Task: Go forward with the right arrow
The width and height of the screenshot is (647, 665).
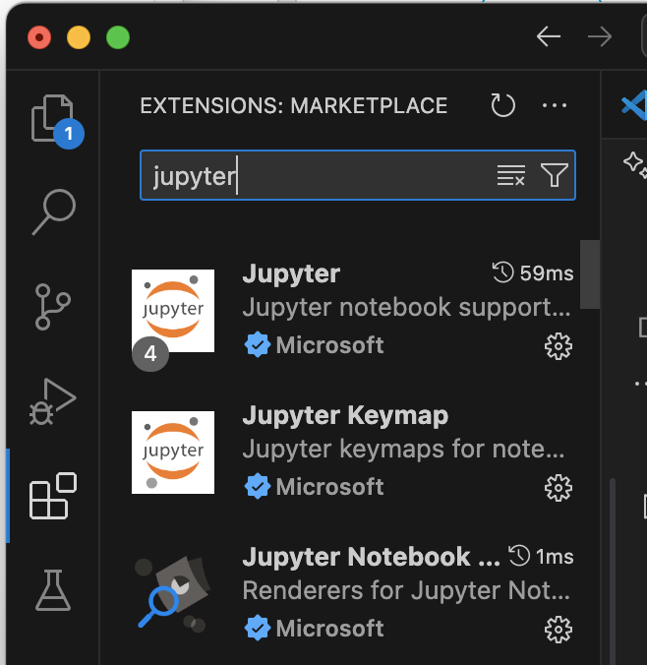Action: [x=600, y=37]
